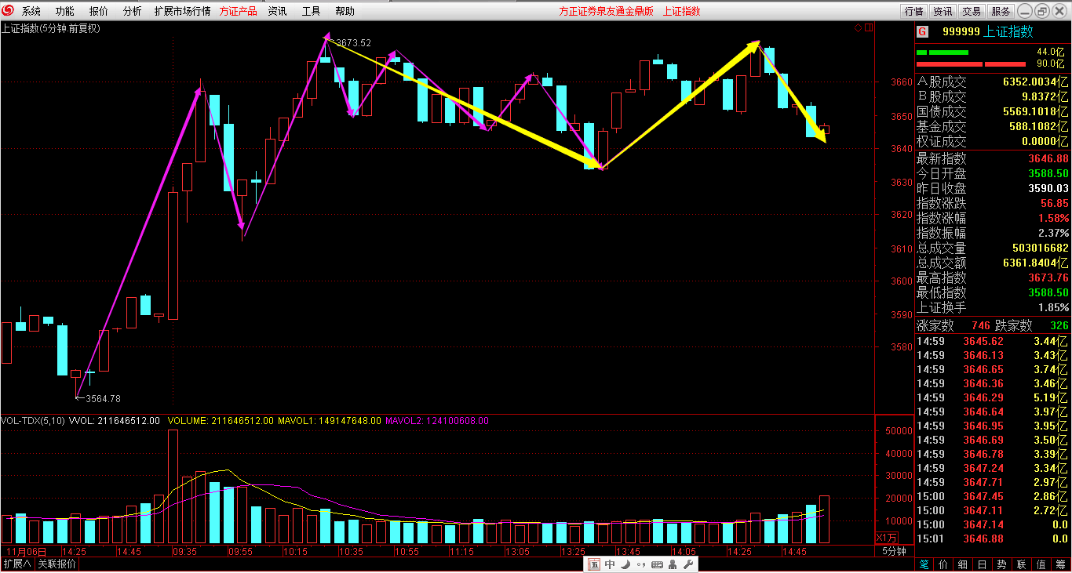Toggle IME Chinese/English mode 中

610,564
